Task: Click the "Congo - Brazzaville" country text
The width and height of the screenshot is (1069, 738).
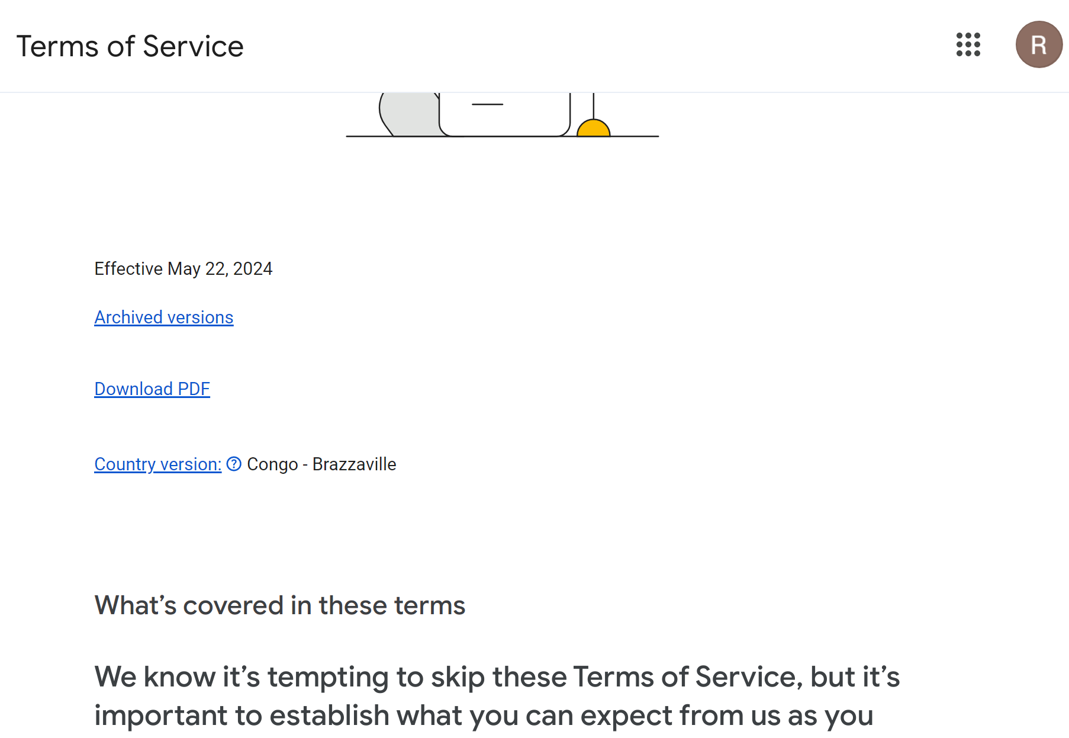Action: click(x=321, y=464)
